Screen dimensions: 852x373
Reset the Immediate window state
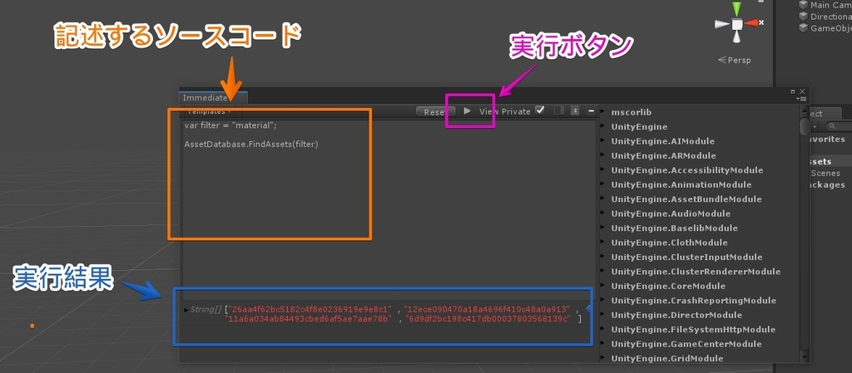pos(435,111)
